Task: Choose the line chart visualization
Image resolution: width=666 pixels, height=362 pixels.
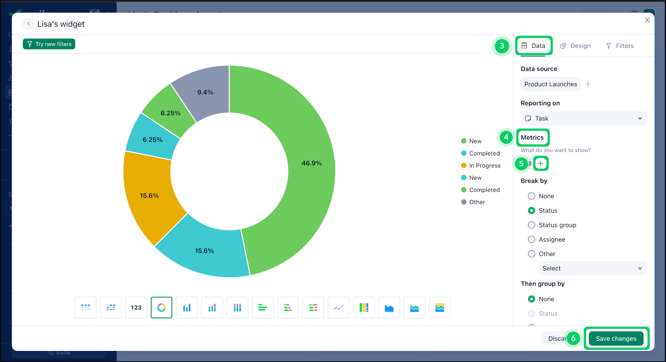Action: pyautogui.click(x=339, y=307)
